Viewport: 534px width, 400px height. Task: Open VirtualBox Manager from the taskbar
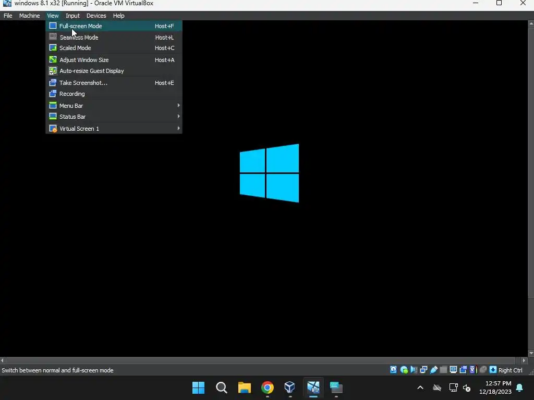290,387
